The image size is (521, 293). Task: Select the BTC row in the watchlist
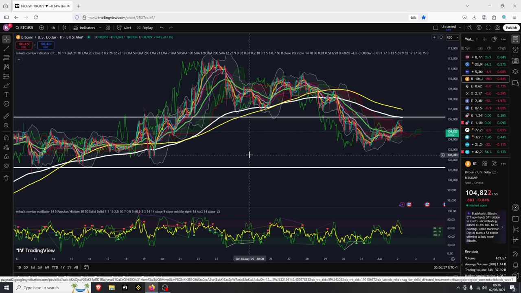(485, 79)
